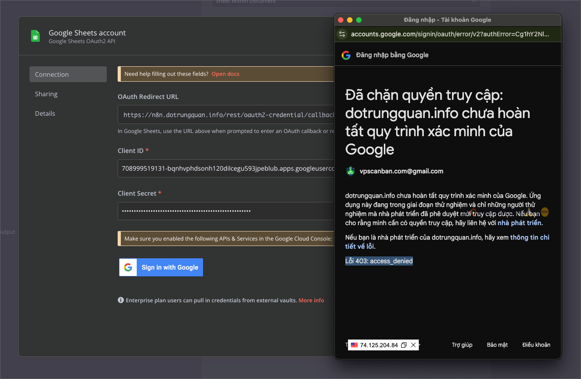Maximize the Google sign-in popup window
The height and width of the screenshot is (379, 581).
(x=359, y=20)
